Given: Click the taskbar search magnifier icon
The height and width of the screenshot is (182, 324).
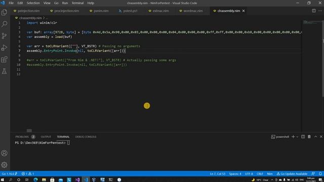Looking at the screenshot, I should [x=11, y=179].
